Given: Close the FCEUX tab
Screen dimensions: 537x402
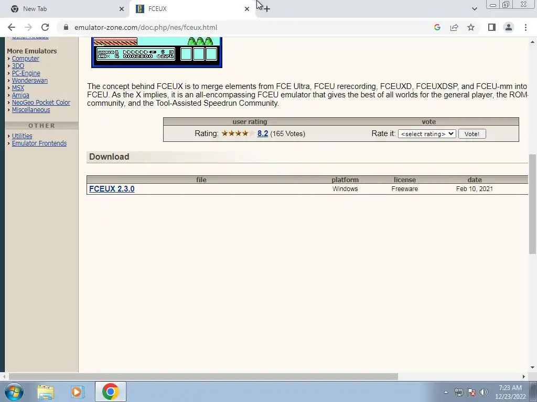Looking at the screenshot, I should click(247, 9).
